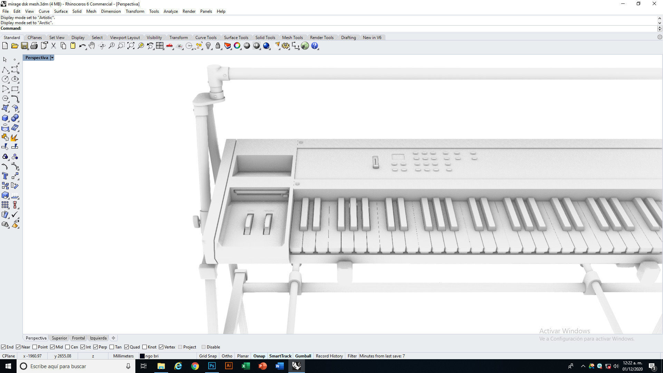Open the Surface menu
The width and height of the screenshot is (663, 373).
[61, 11]
